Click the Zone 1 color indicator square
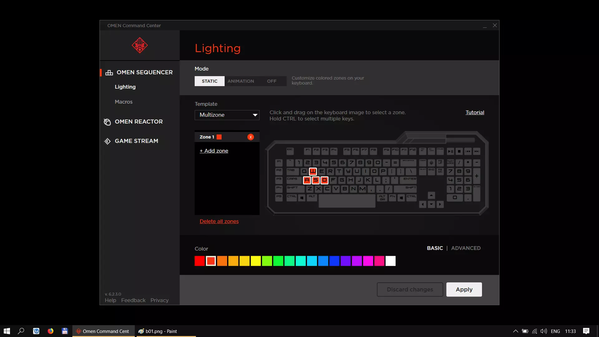The image size is (599, 337). pyautogui.click(x=219, y=137)
